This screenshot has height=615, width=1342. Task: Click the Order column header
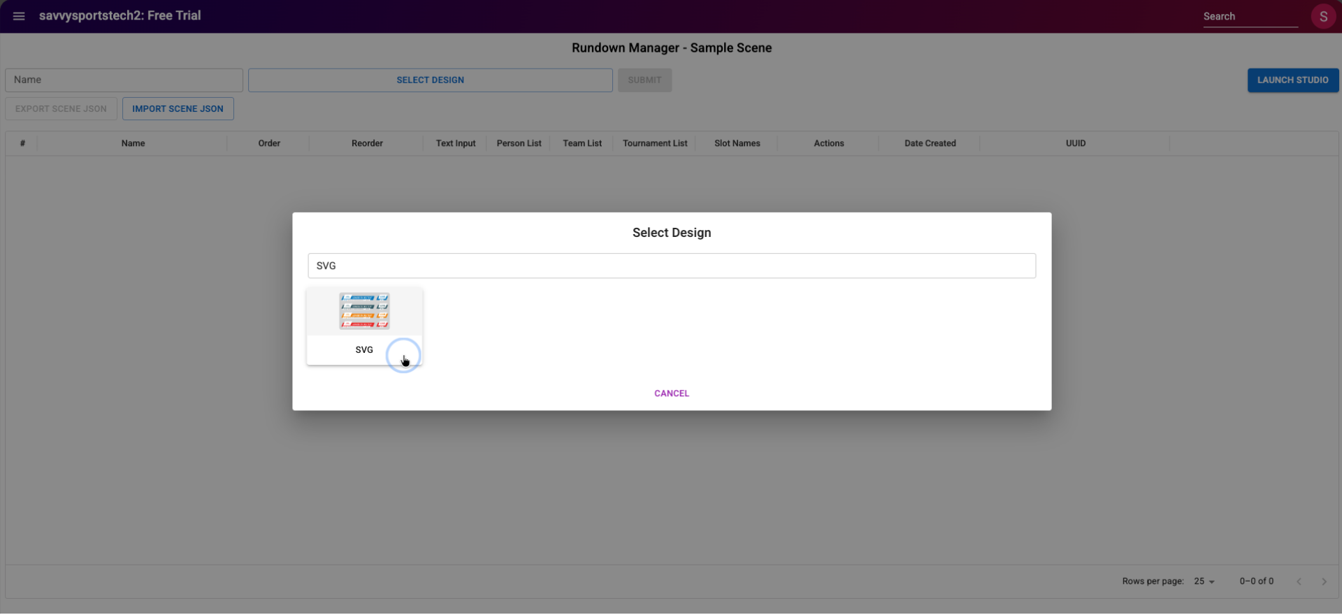(x=269, y=143)
